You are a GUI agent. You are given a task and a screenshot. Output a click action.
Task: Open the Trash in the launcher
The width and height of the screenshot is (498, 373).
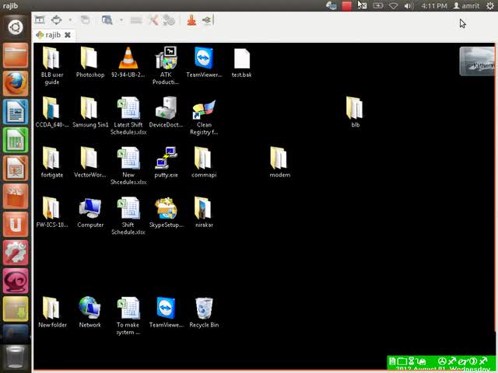16,357
